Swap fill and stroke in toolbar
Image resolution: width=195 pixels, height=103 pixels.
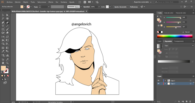coord(8,67)
